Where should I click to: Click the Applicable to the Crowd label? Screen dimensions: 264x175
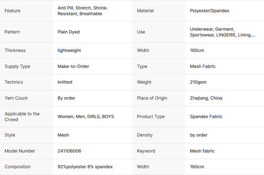point(22,116)
